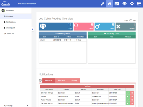Viewport: 143px width, 107px height.
Task: Click the Dashboard Overview header title
Action: click(x=27, y=4)
